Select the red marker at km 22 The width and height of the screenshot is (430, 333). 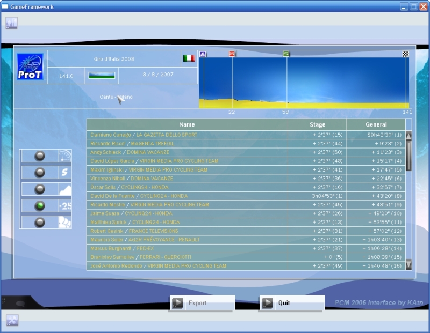pos(232,54)
